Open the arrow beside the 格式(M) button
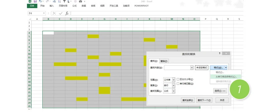Screen dimensions: 279x112 tap(226, 68)
